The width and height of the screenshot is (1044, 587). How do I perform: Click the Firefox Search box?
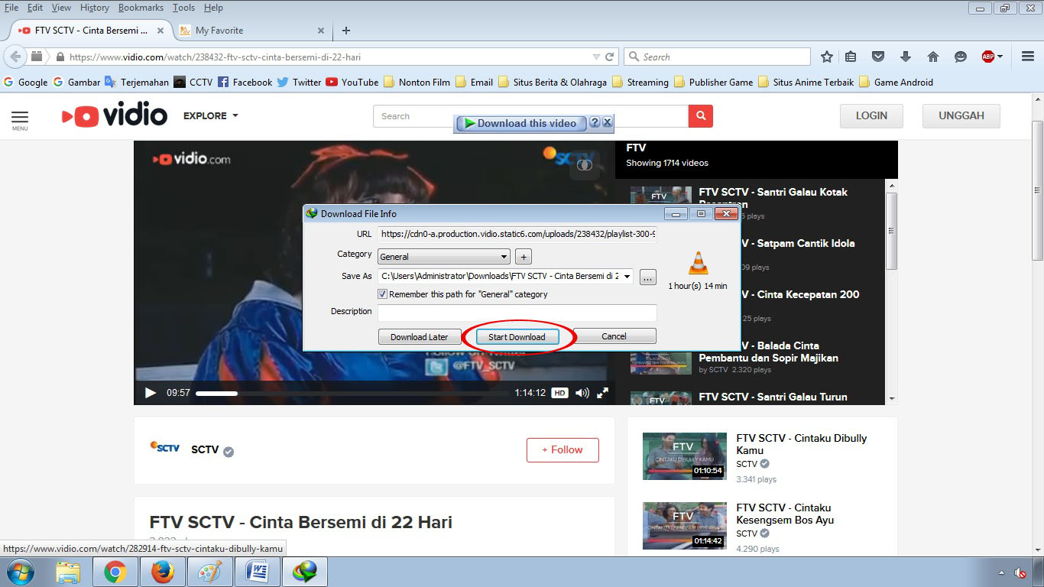tap(717, 57)
